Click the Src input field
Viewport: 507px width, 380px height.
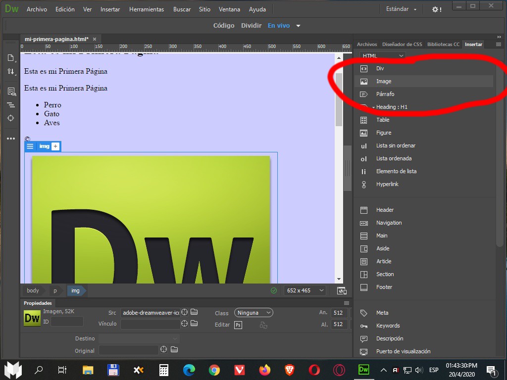click(x=151, y=313)
